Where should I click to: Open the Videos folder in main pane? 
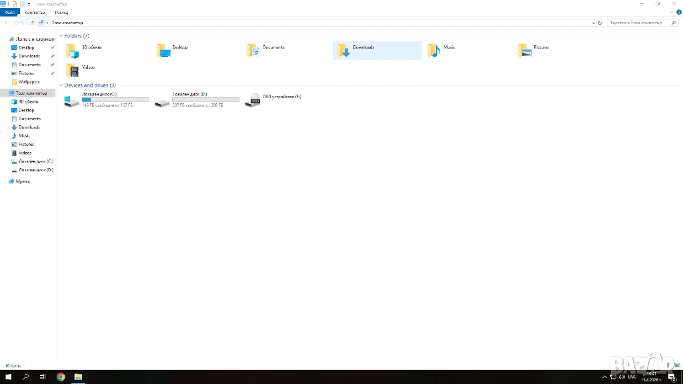point(72,70)
